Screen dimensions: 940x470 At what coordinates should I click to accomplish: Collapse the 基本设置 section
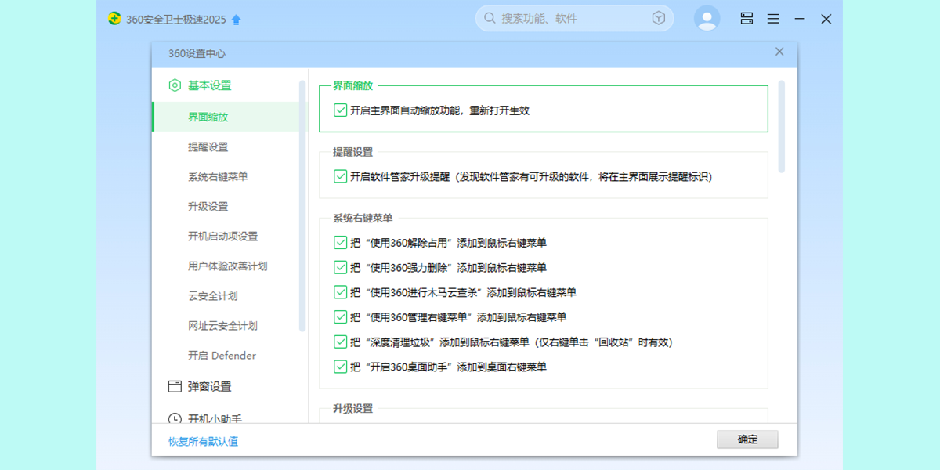(x=209, y=85)
